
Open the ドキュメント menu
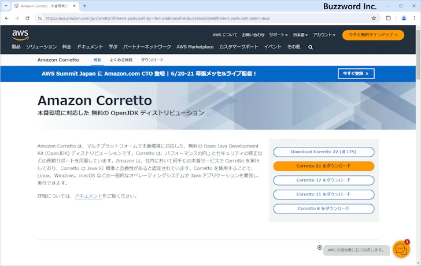[x=90, y=47]
